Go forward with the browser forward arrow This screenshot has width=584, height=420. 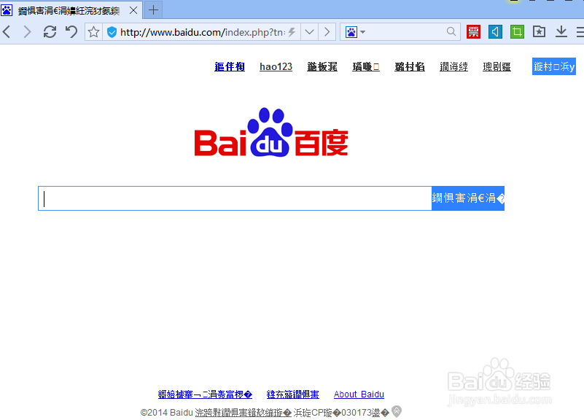(x=27, y=32)
